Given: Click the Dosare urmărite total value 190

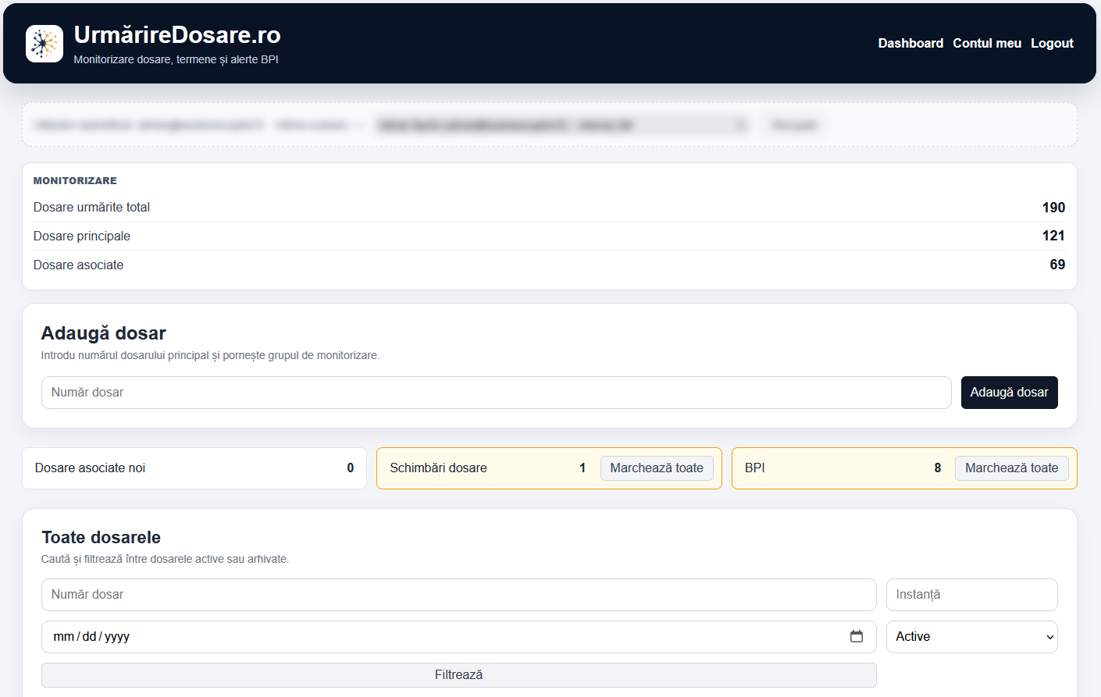Looking at the screenshot, I should (1053, 208).
